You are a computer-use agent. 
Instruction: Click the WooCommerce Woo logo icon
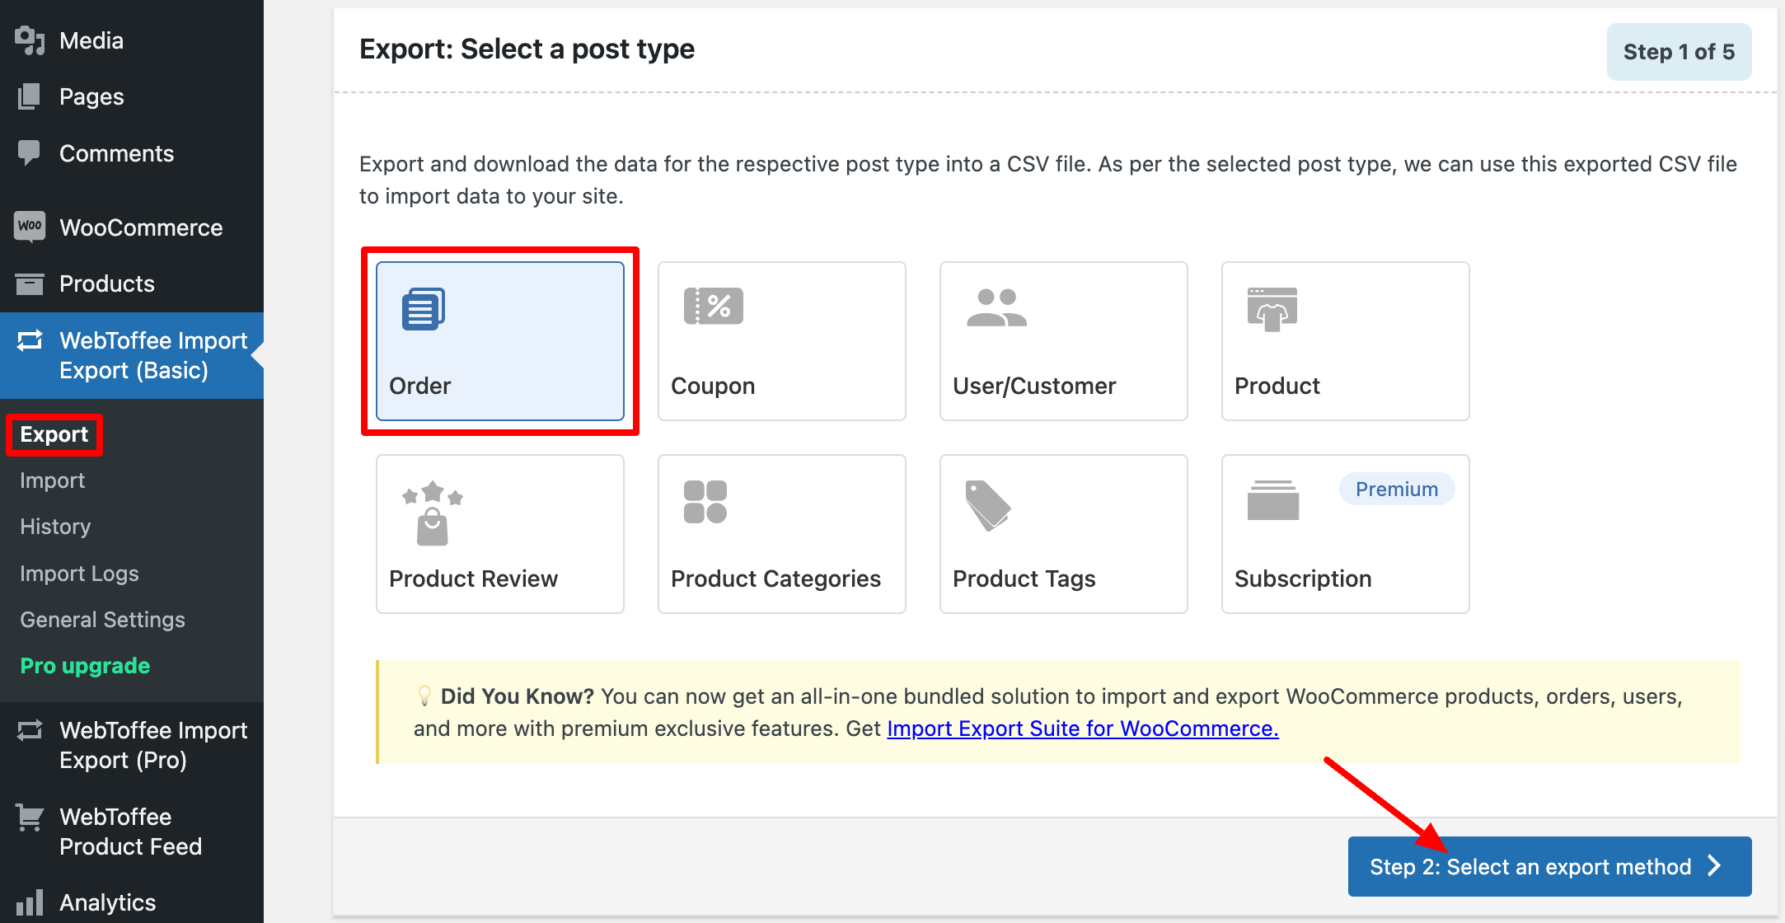click(x=30, y=227)
